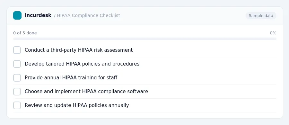
Task: Click the teal Incurdesk logo square
Action: (17, 15)
